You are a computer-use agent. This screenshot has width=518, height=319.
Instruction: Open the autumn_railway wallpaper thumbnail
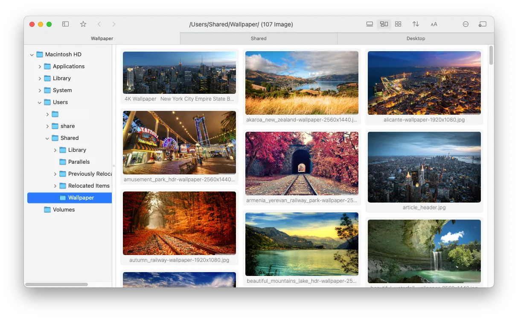[179, 223]
